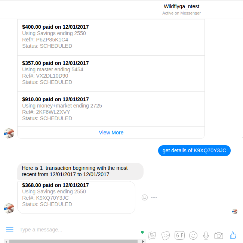The image size is (243, 243).
Task: Open the GIF picker
Action: [179, 236]
